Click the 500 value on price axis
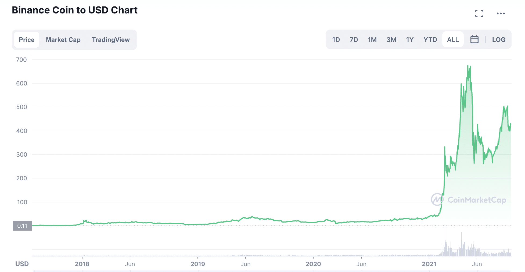The height and width of the screenshot is (272, 525). click(21, 107)
